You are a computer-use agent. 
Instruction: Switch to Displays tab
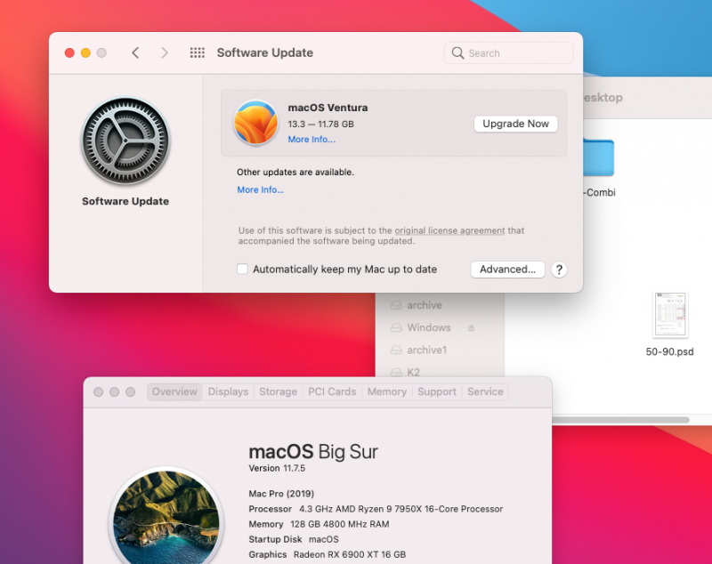(x=228, y=391)
